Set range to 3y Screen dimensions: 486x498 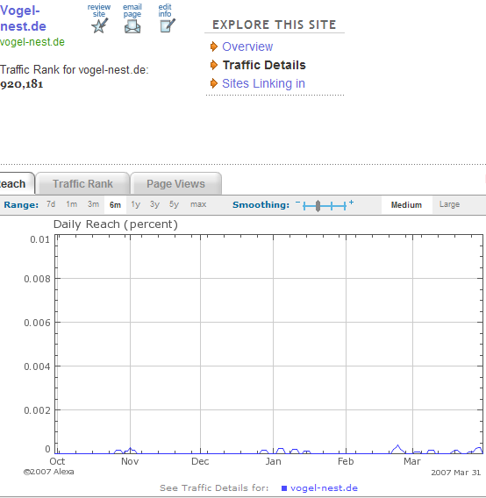154,204
